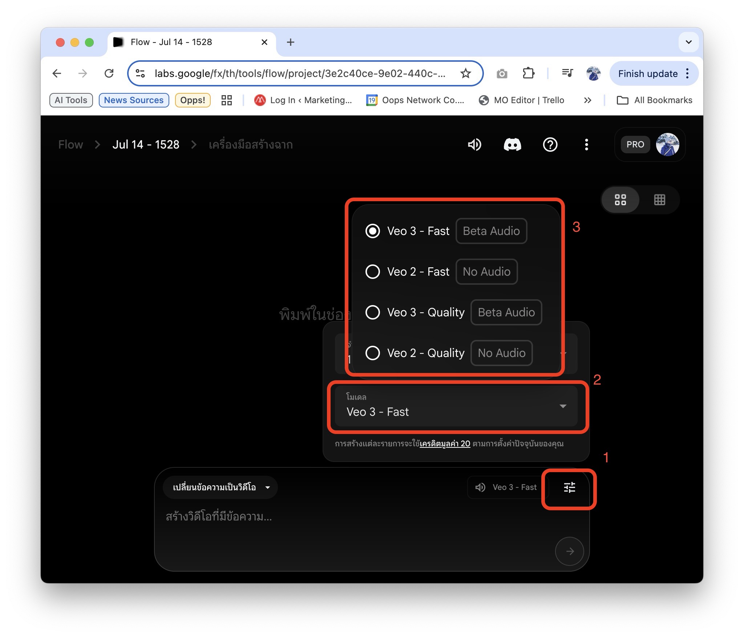Click the browser back arrow
This screenshot has height=637, width=744.
point(57,74)
